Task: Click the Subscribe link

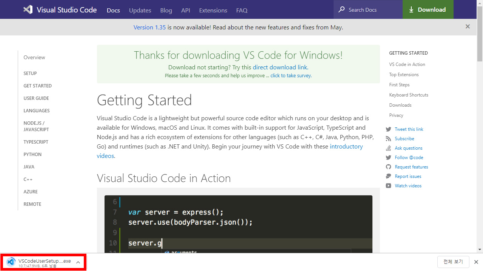Action: (405, 139)
